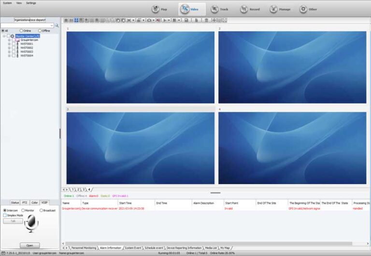Click the Talk button
Viewport: 371px width, 256px height.
13,221
